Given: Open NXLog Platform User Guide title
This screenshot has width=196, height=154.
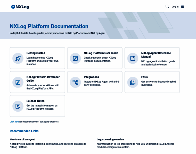Looking at the screenshot, I should pyautogui.click(x=101, y=53).
